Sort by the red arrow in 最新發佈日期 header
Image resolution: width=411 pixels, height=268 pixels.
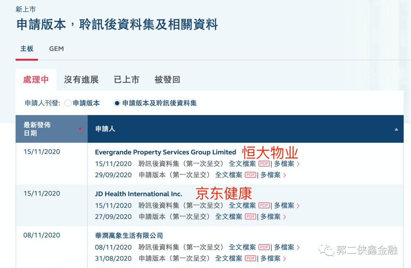[x=80, y=129]
